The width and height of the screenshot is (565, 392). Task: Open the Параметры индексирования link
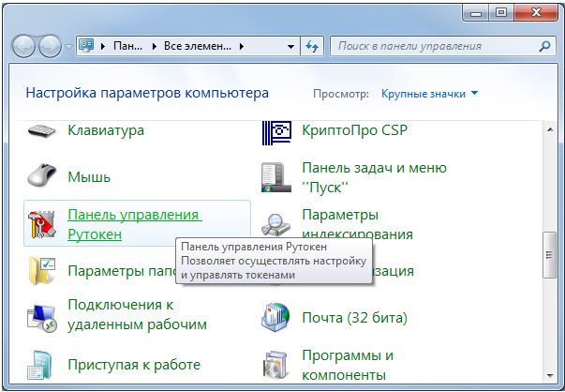coord(357,224)
